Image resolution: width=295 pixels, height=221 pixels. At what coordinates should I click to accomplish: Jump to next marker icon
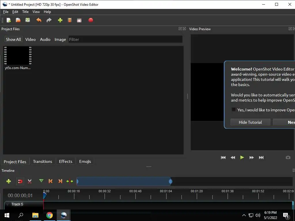click(x=60, y=181)
